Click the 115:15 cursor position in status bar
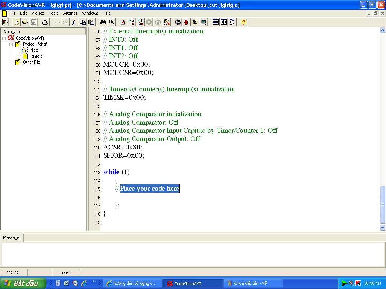The image size is (386, 289). click(13, 272)
